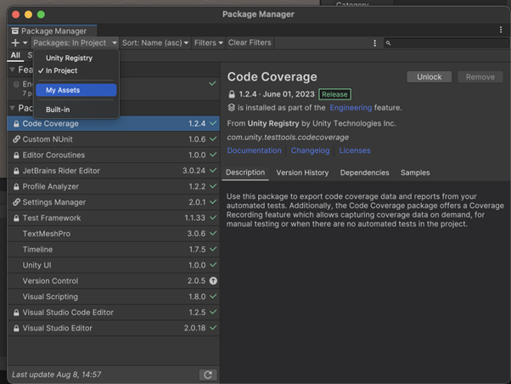Click the Test Framework version 1.1.33
The width and height of the screenshot is (511, 384).
click(x=195, y=218)
